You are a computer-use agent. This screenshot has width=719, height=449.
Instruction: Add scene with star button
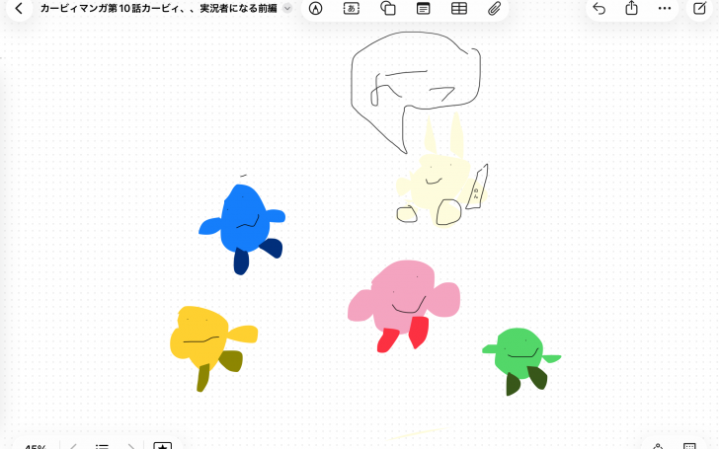(x=162, y=446)
